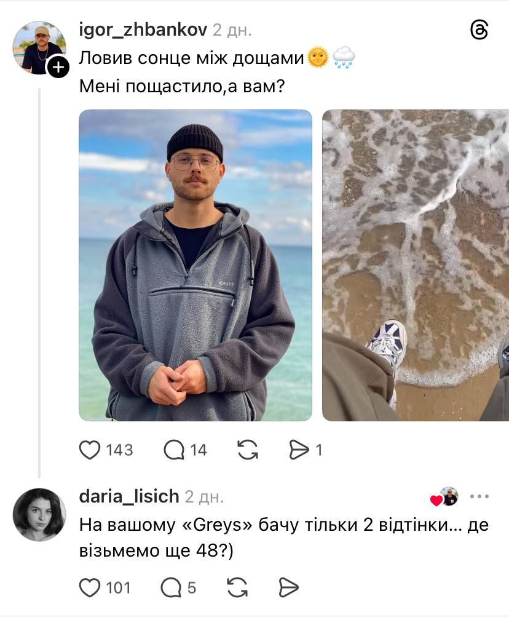Open the 101 likes count on comment
The image size is (509, 620).
click(118, 588)
